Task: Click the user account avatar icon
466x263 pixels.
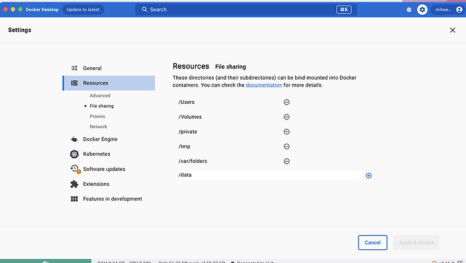Action: click(x=459, y=9)
